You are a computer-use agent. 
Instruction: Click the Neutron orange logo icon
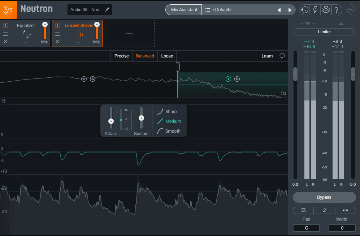coord(8,10)
